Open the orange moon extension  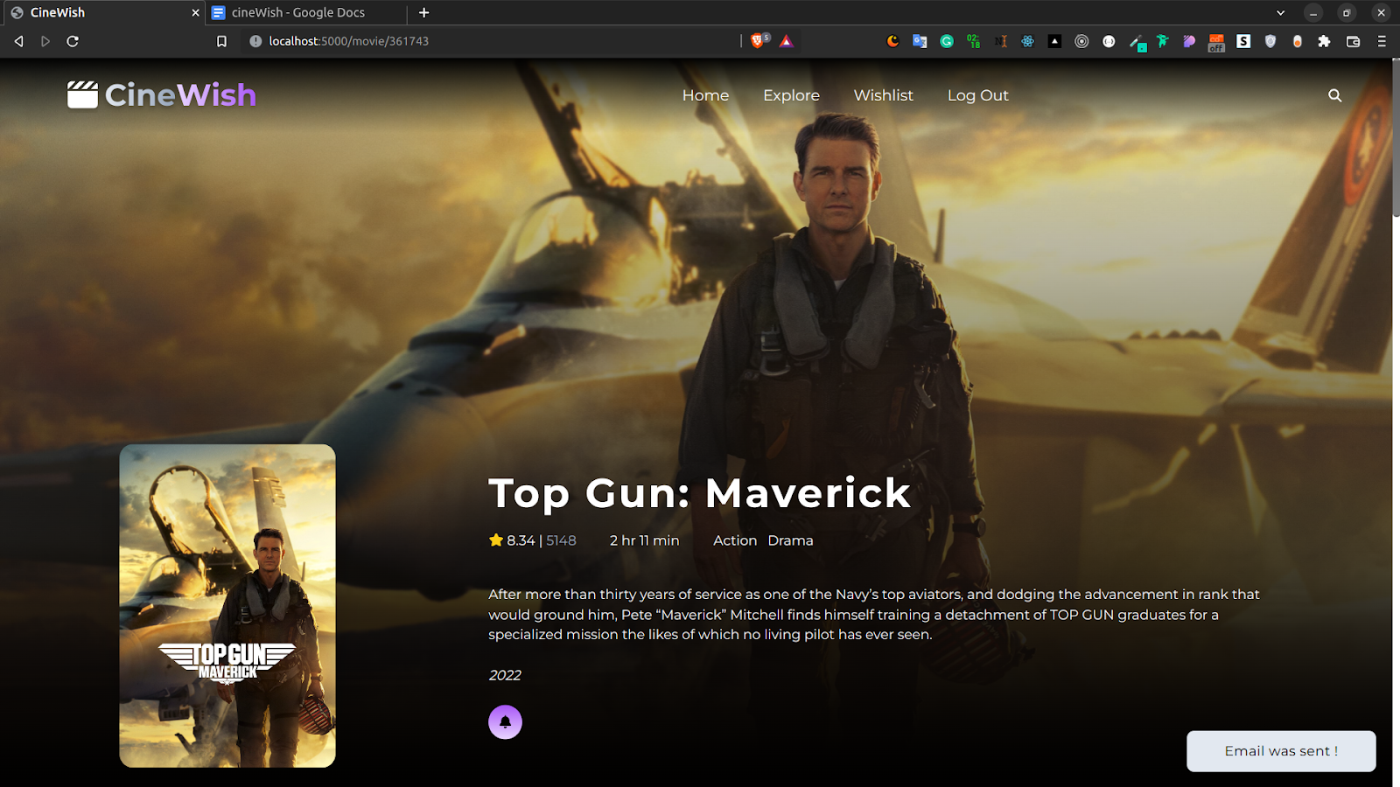(892, 41)
